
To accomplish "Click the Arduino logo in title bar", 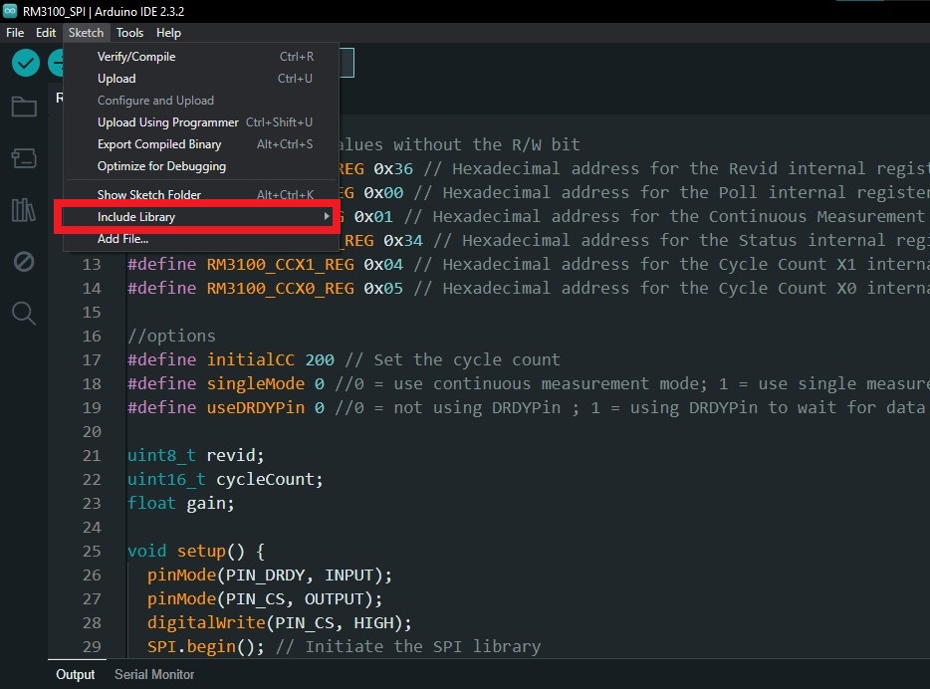I will point(10,11).
